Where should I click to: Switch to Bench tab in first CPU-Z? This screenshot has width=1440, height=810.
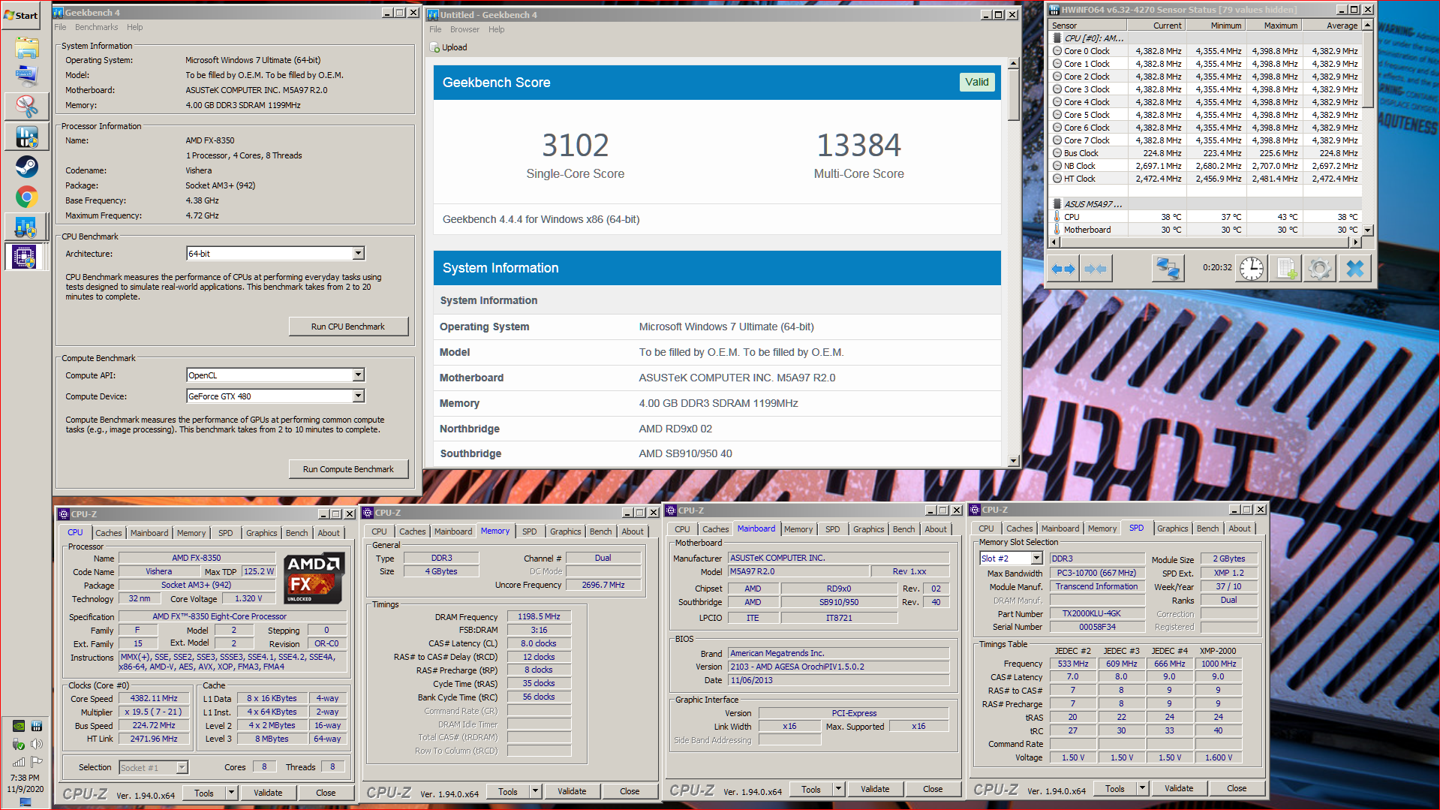[x=296, y=533]
